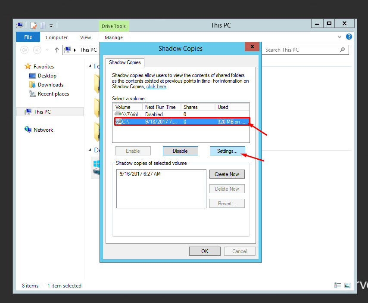Image resolution: width=368 pixels, height=303 pixels.
Task: Click the Recent places icon
Action: tap(32, 93)
